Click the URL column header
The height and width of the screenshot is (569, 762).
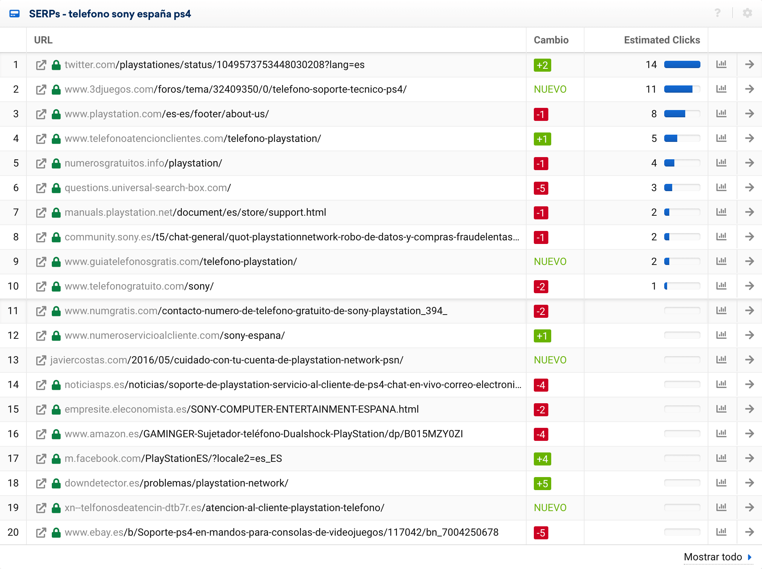point(43,40)
